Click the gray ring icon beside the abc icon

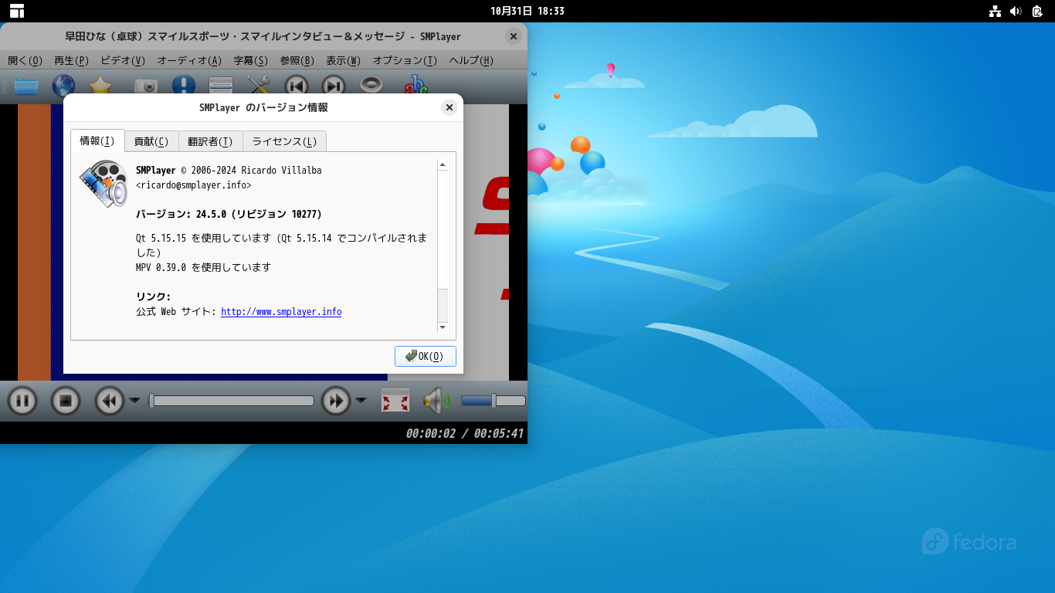tap(371, 86)
